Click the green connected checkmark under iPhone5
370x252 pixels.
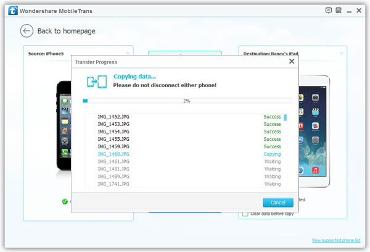65,201
